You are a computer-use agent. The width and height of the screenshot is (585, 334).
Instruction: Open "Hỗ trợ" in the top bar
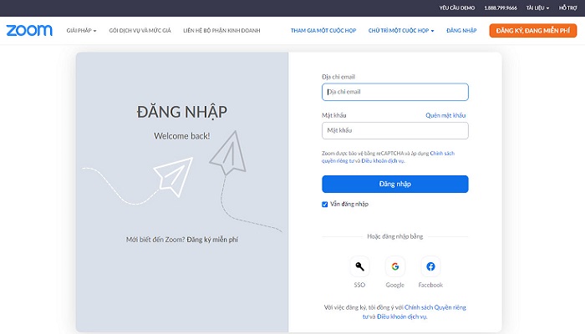pos(567,8)
